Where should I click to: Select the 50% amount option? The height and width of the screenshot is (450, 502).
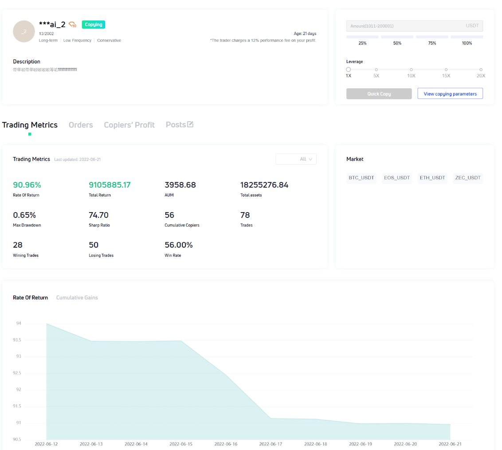click(397, 40)
